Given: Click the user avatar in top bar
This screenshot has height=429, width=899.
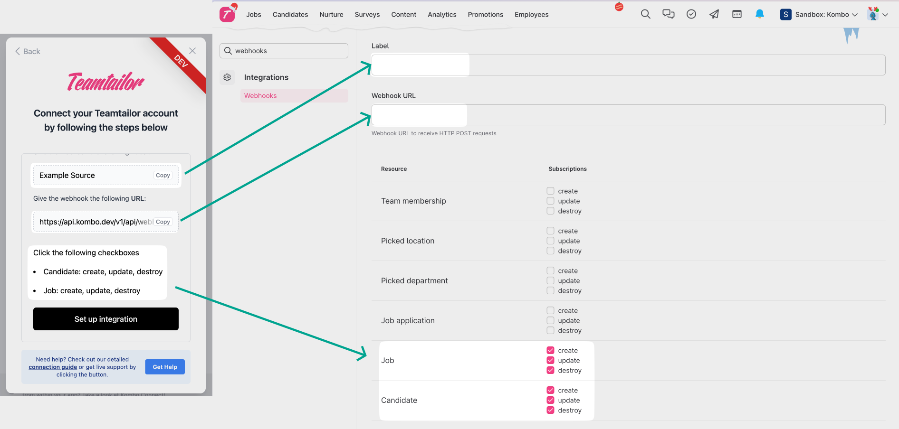Looking at the screenshot, I should [x=873, y=14].
